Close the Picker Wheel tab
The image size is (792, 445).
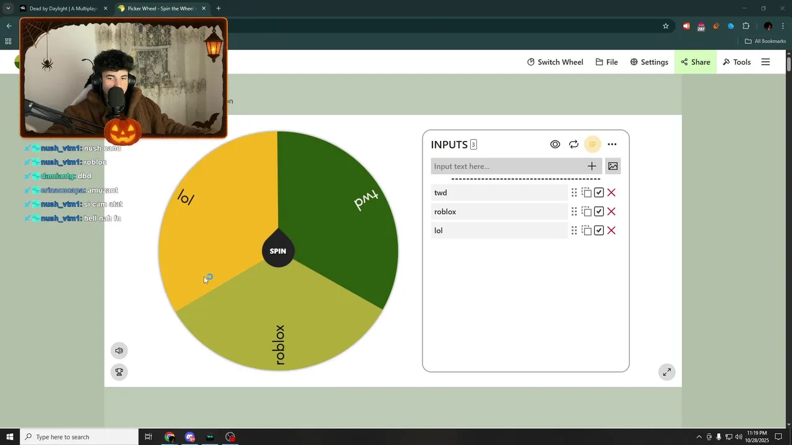(x=204, y=9)
